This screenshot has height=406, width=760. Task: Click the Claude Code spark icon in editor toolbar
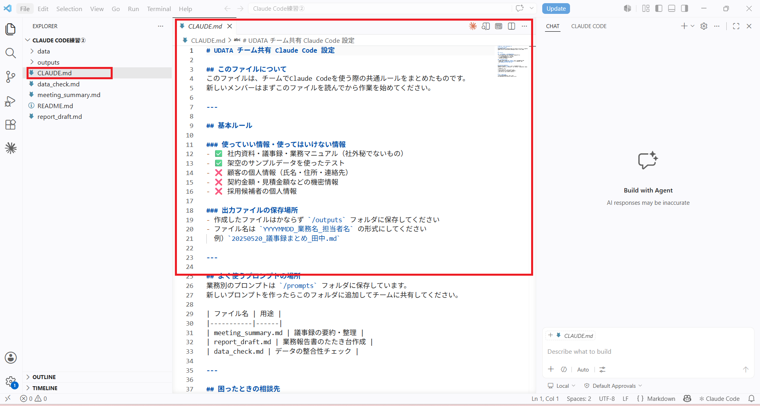[x=473, y=26]
